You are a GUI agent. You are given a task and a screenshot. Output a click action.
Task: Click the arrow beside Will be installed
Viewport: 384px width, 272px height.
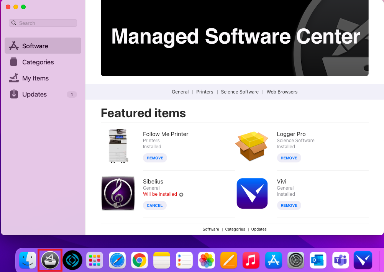(x=181, y=195)
